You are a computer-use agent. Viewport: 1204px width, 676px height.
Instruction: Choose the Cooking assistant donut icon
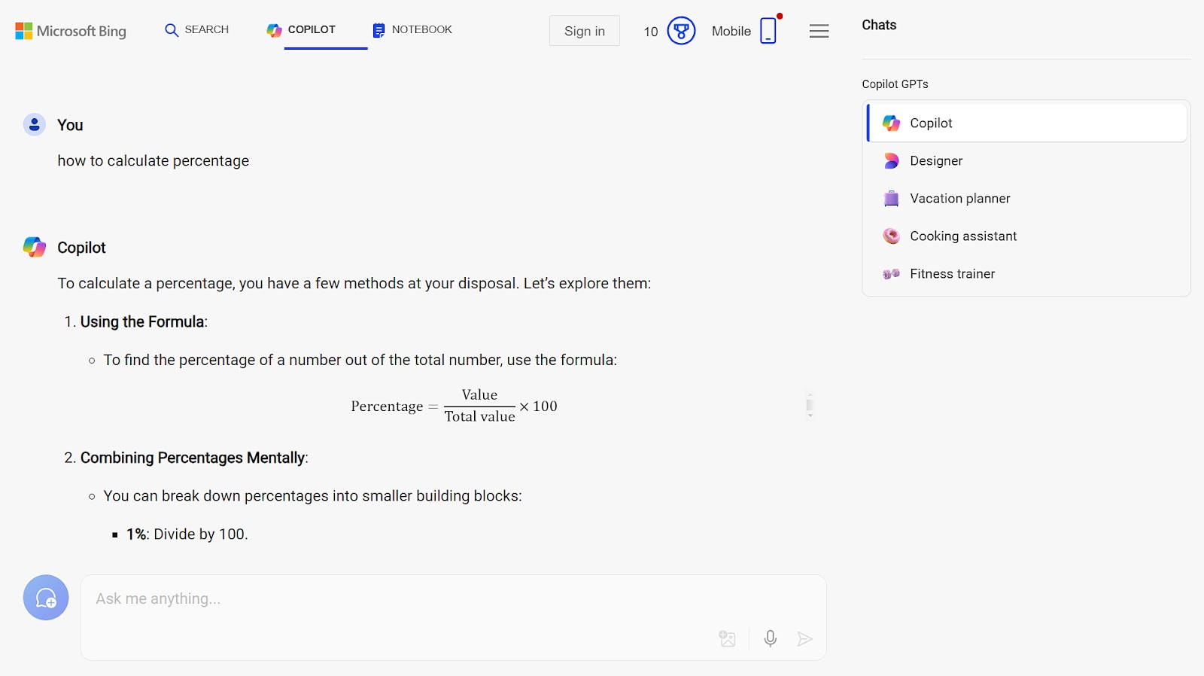[x=891, y=236]
